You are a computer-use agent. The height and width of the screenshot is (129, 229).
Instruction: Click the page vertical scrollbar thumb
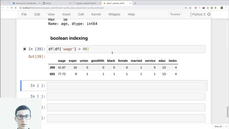click(x=228, y=112)
